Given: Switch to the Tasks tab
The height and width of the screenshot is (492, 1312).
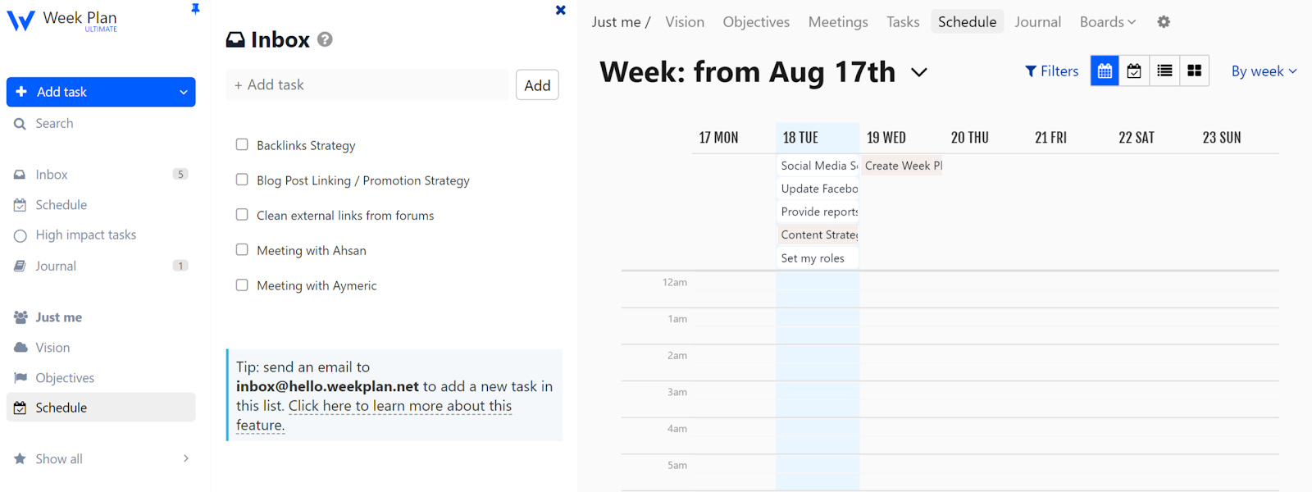Looking at the screenshot, I should [902, 22].
